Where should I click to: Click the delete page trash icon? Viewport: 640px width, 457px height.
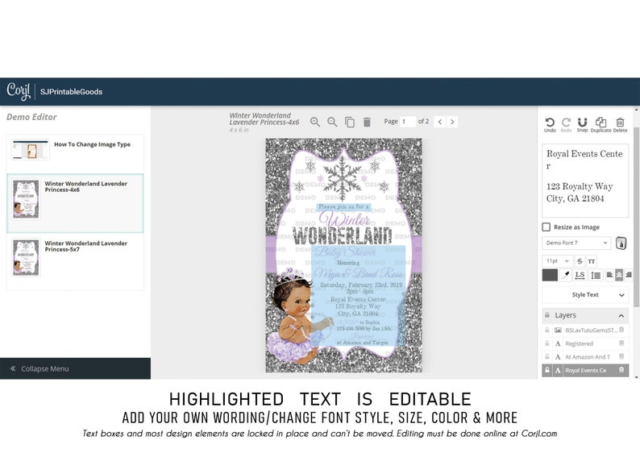367,122
